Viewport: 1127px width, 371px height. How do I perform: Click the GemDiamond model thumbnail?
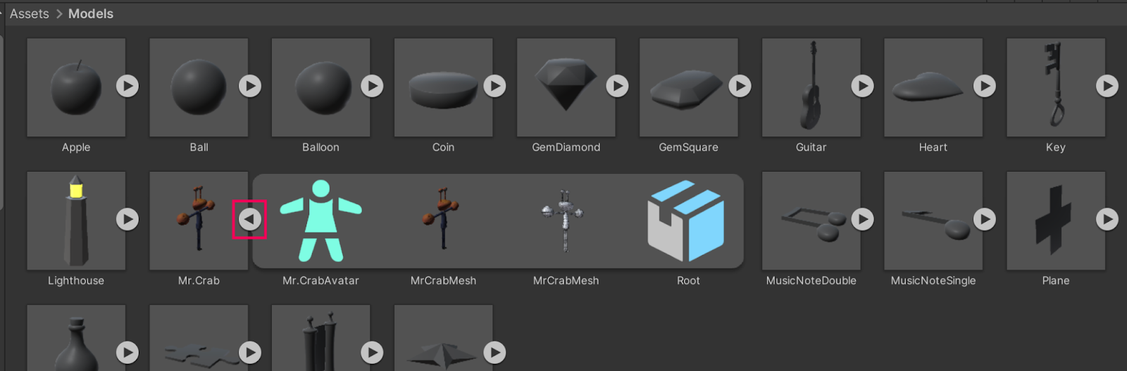coord(565,87)
